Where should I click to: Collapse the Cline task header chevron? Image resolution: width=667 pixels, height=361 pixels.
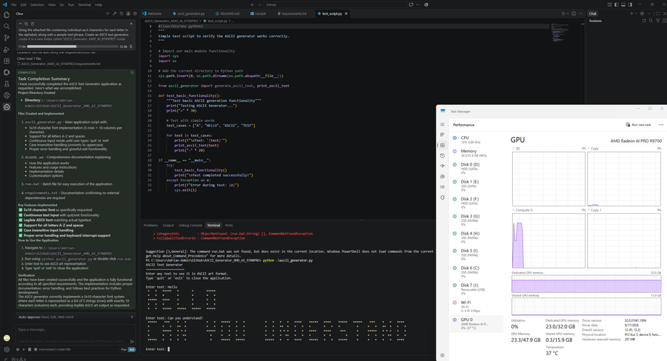click(x=21, y=24)
